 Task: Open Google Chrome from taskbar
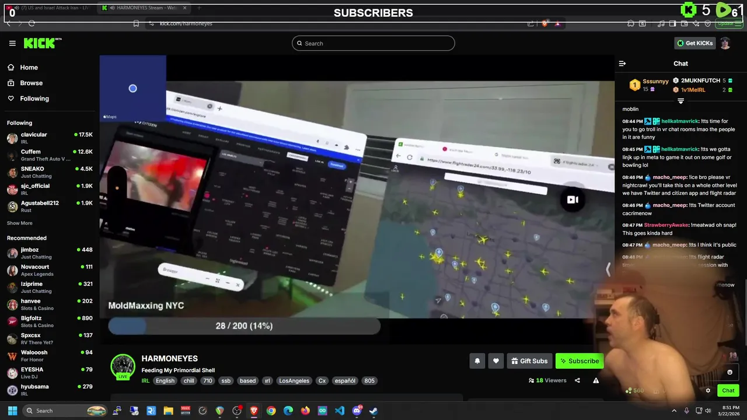271,411
